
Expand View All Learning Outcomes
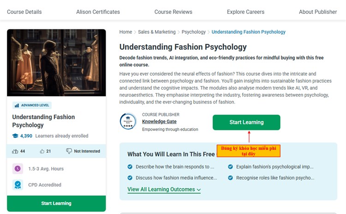point(164,190)
